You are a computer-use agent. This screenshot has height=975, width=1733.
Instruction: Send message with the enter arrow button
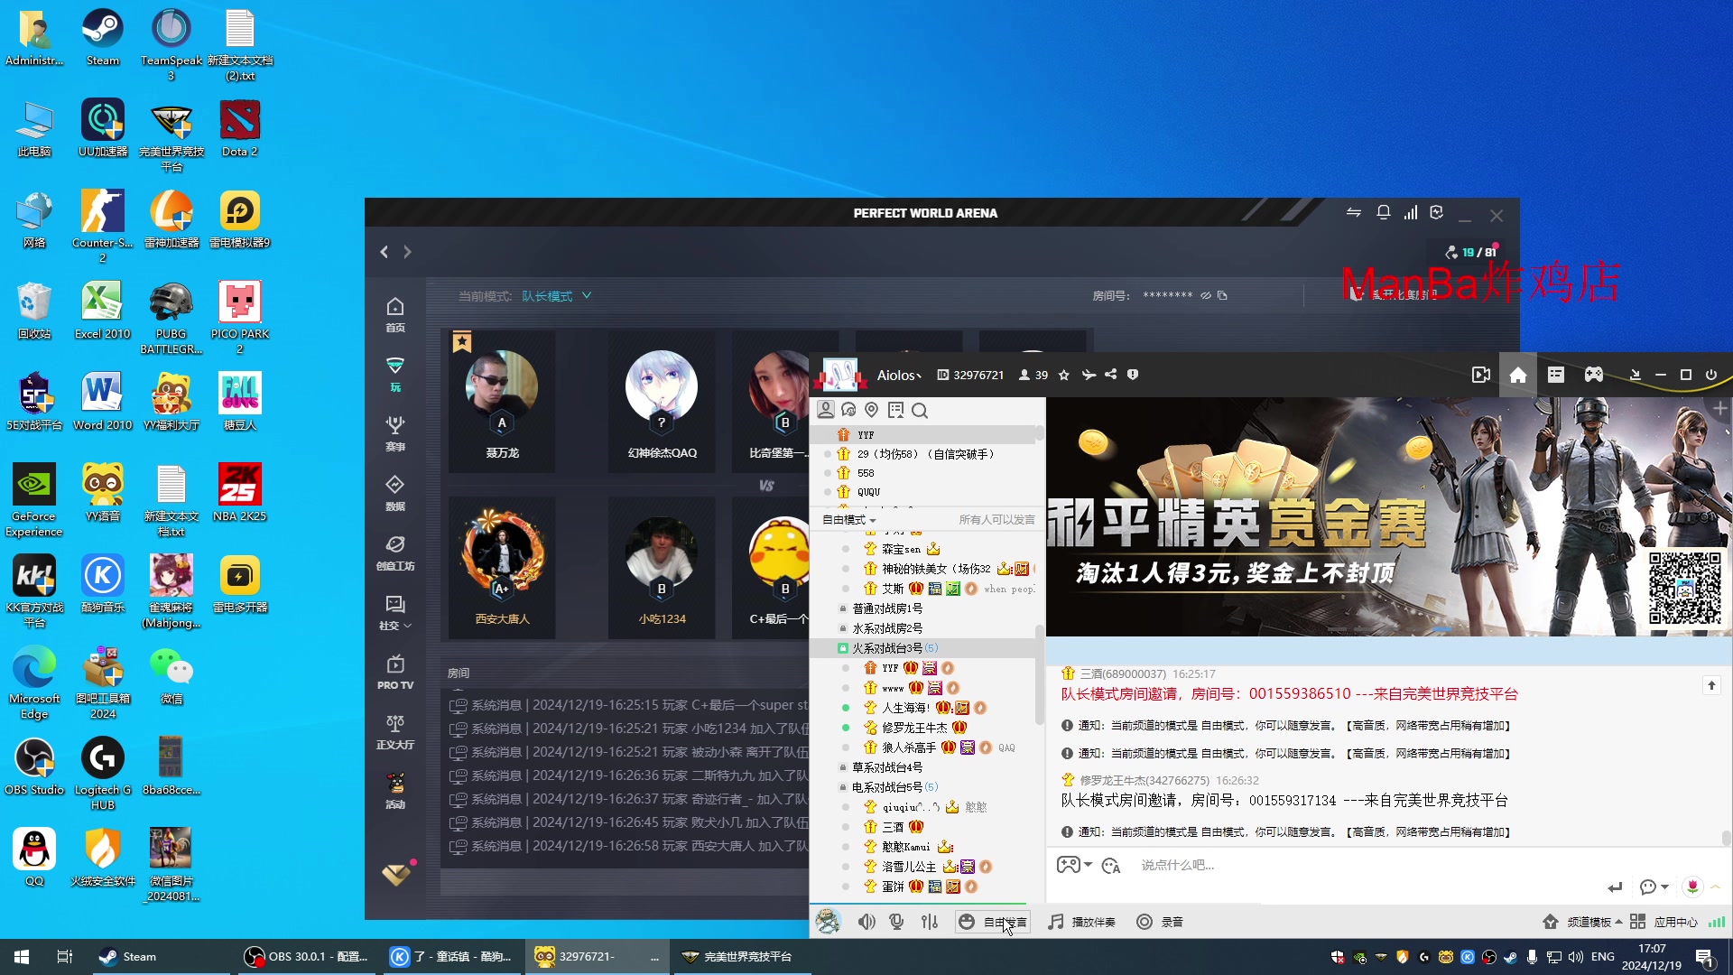coord(1615,887)
